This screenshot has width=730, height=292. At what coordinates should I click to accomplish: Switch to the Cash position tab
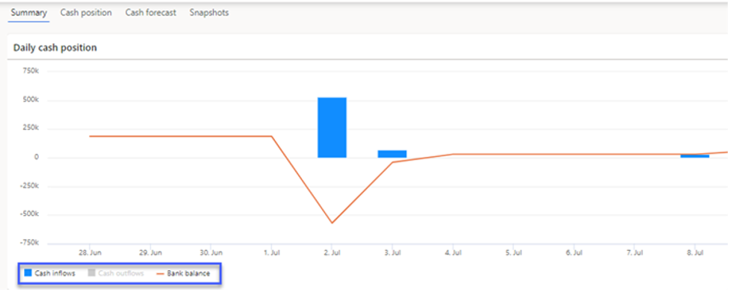pyautogui.click(x=86, y=13)
